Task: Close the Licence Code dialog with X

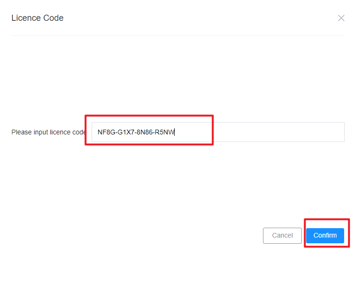Action: click(341, 18)
